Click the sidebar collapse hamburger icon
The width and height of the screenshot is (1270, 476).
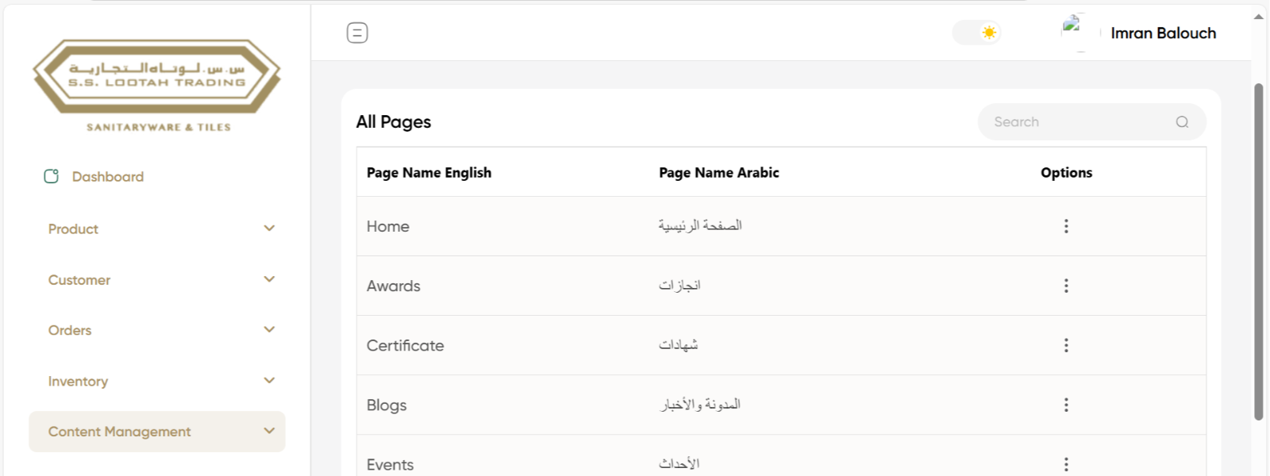(x=357, y=33)
